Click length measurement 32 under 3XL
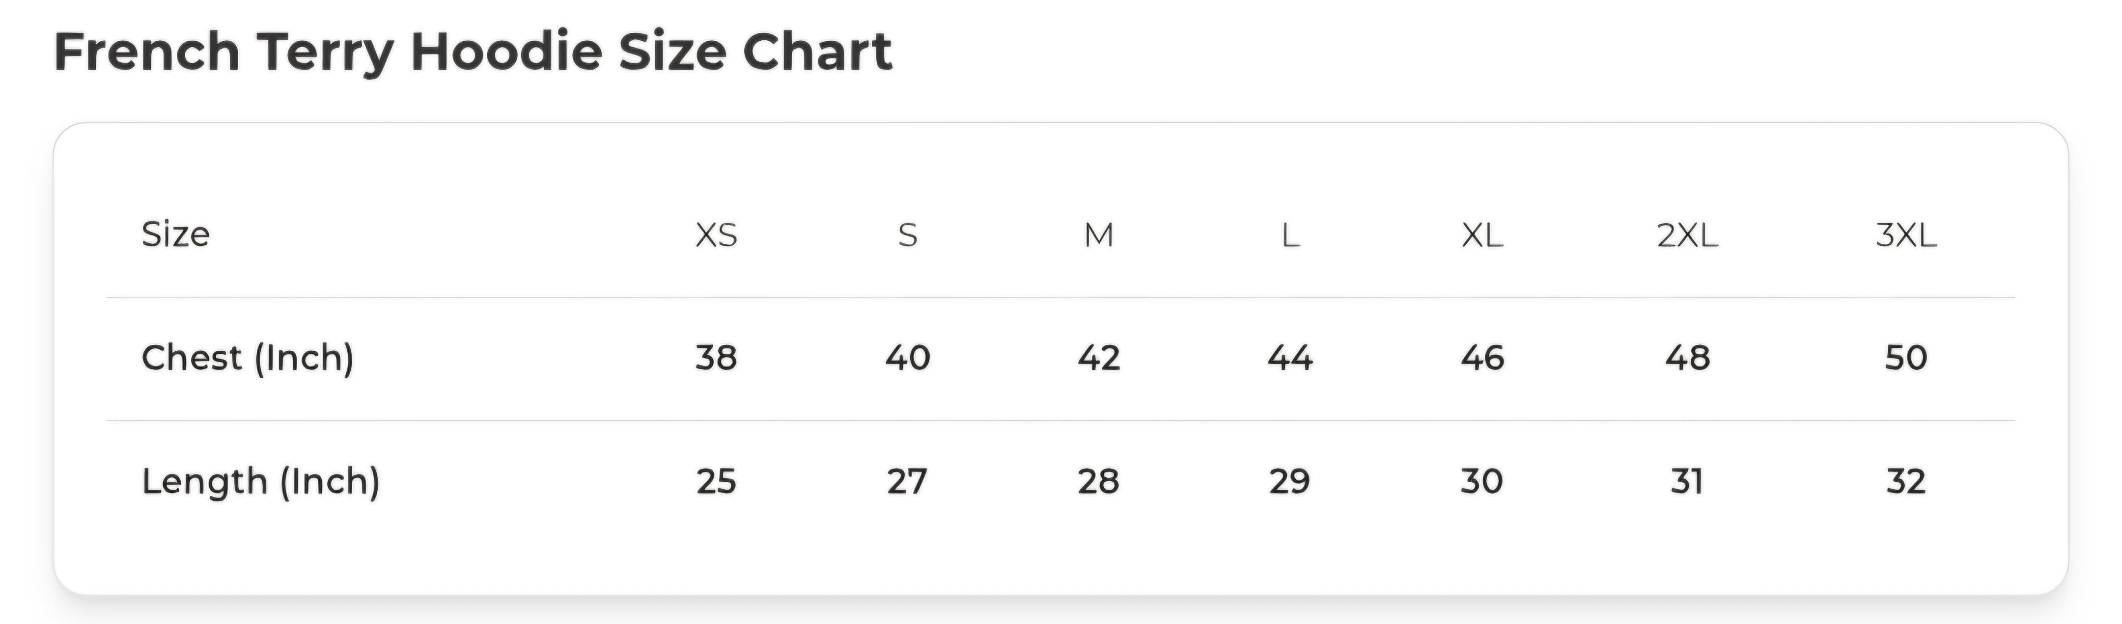This screenshot has width=2122, height=624. (x=1905, y=482)
